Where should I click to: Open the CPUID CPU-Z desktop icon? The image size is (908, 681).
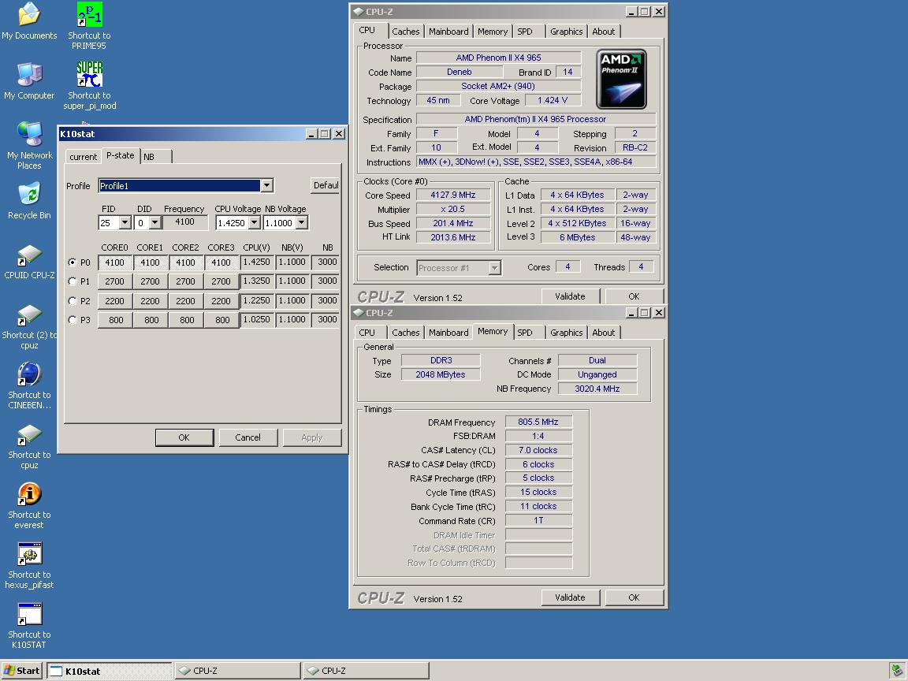point(29,255)
